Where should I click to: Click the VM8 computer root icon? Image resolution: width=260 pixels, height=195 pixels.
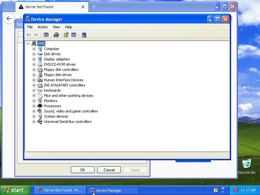[x=34, y=44]
